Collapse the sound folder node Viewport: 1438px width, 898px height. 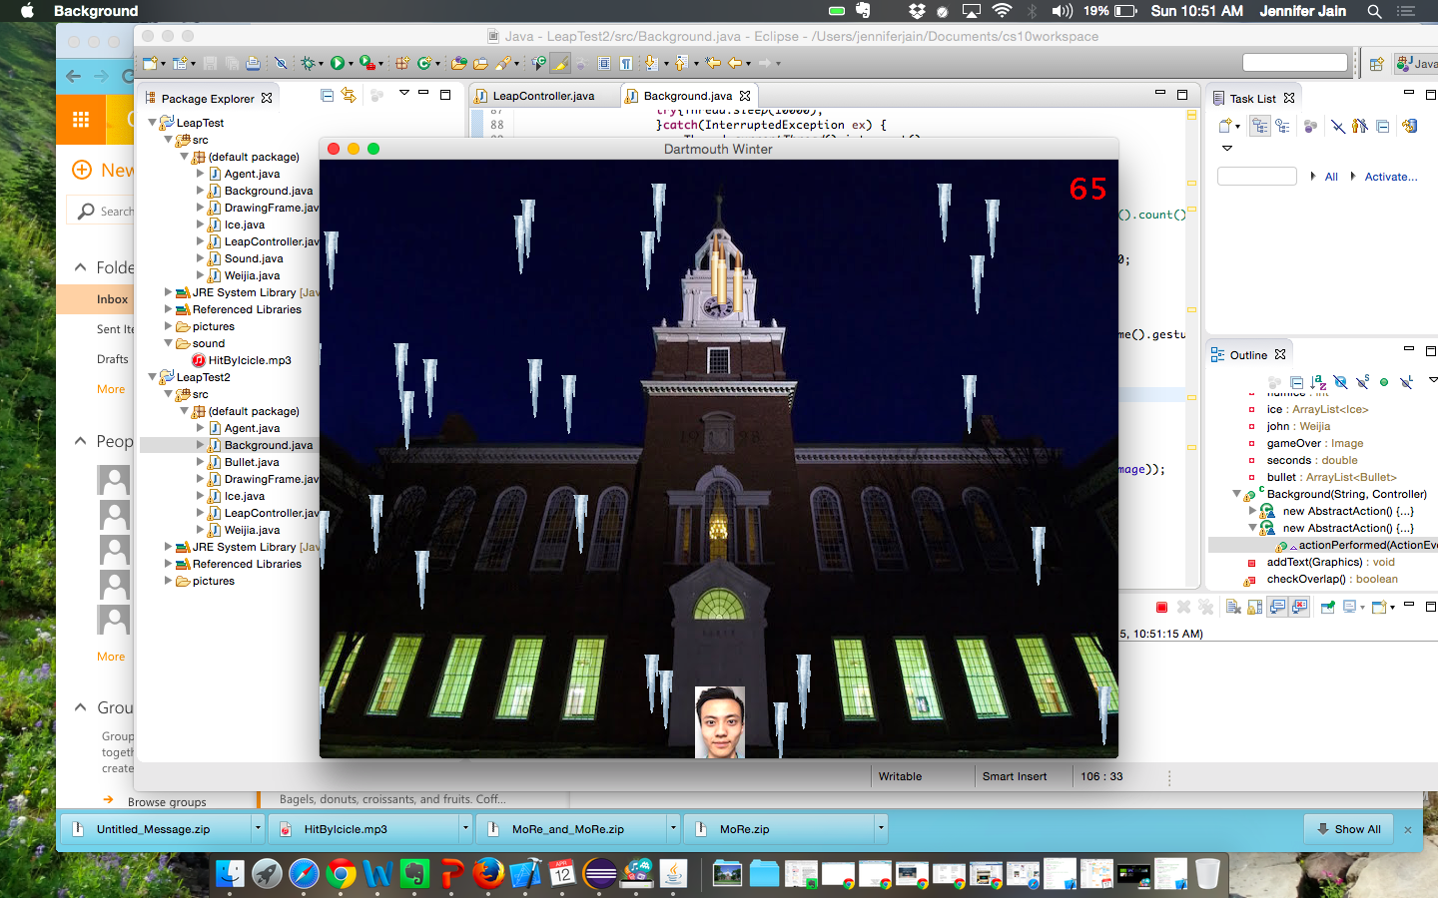pyautogui.click(x=169, y=343)
